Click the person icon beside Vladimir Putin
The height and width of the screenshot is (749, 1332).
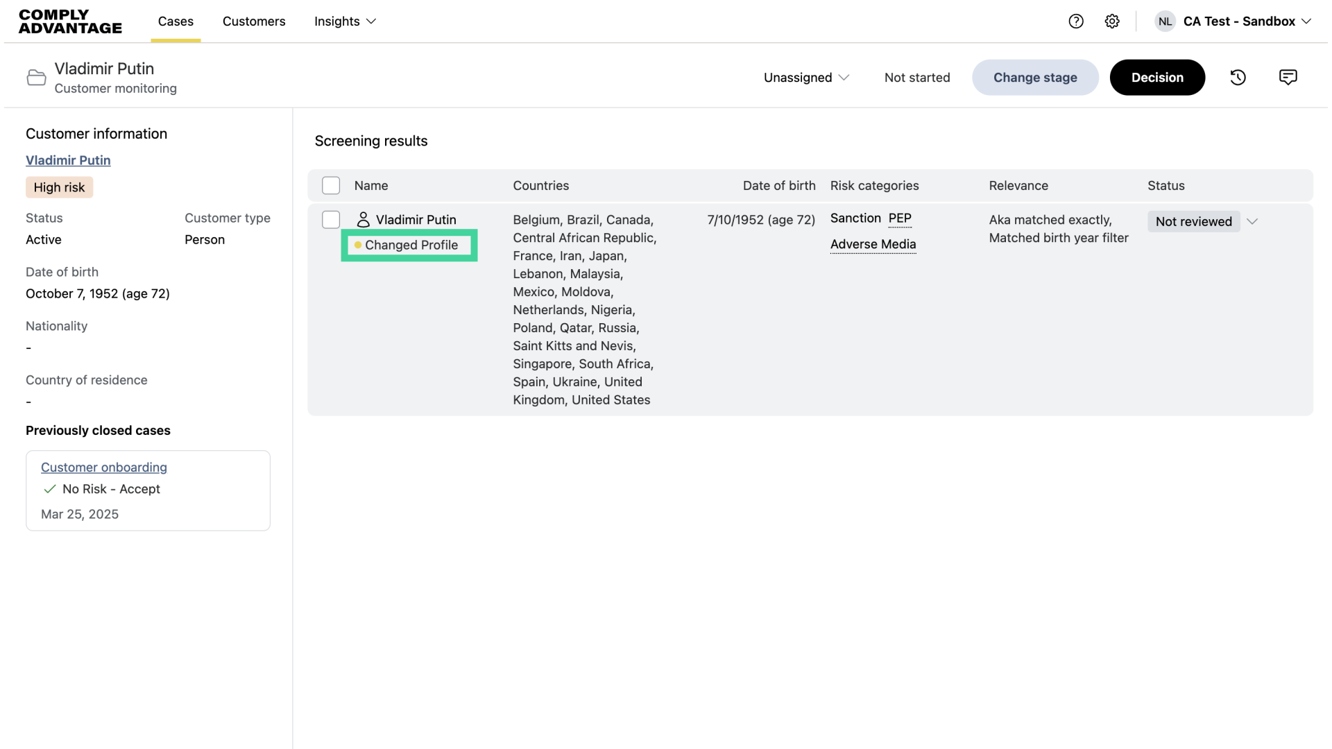point(363,220)
